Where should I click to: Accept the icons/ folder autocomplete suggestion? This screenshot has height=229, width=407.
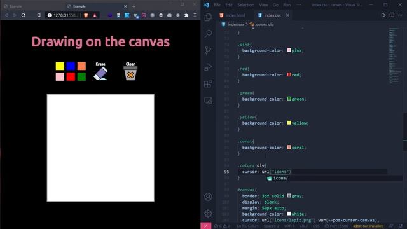[280, 178]
